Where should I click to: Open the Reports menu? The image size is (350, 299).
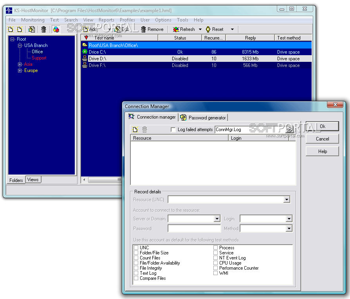(x=106, y=20)
